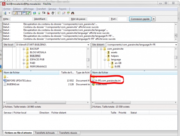Open the Favoris menu
180x136 pixels.
63,9
